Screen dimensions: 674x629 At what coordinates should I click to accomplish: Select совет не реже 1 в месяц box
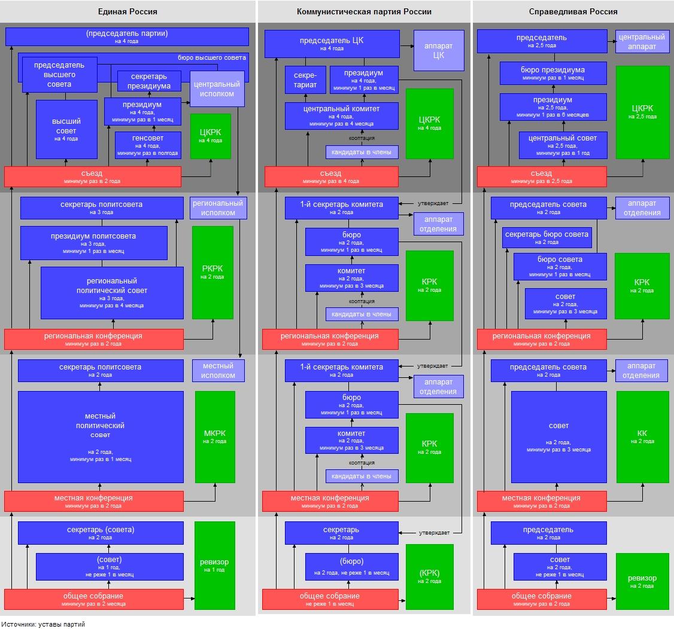coord(560,566)
